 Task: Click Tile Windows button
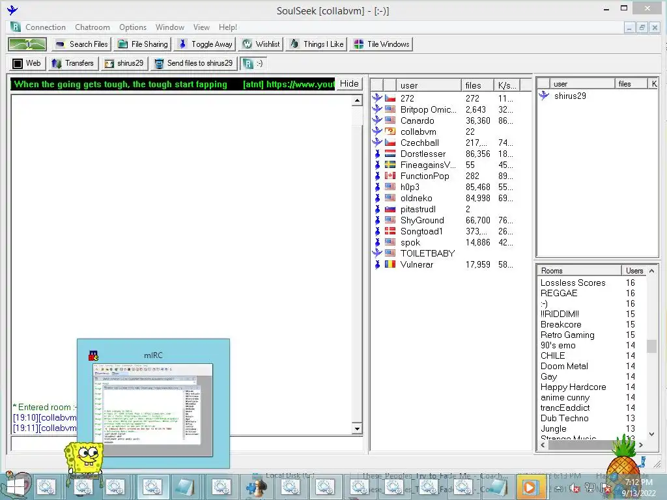point(381,44)
